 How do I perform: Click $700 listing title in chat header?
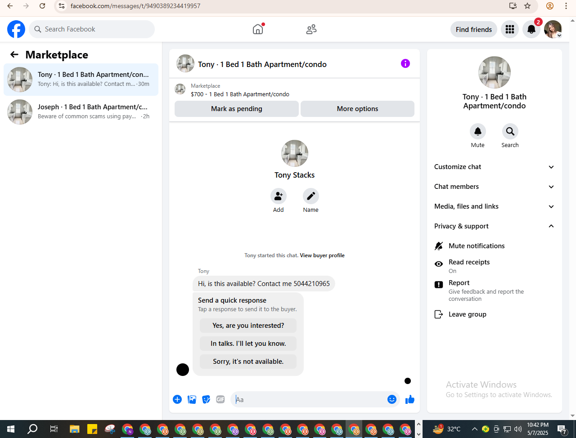[240, 94]
